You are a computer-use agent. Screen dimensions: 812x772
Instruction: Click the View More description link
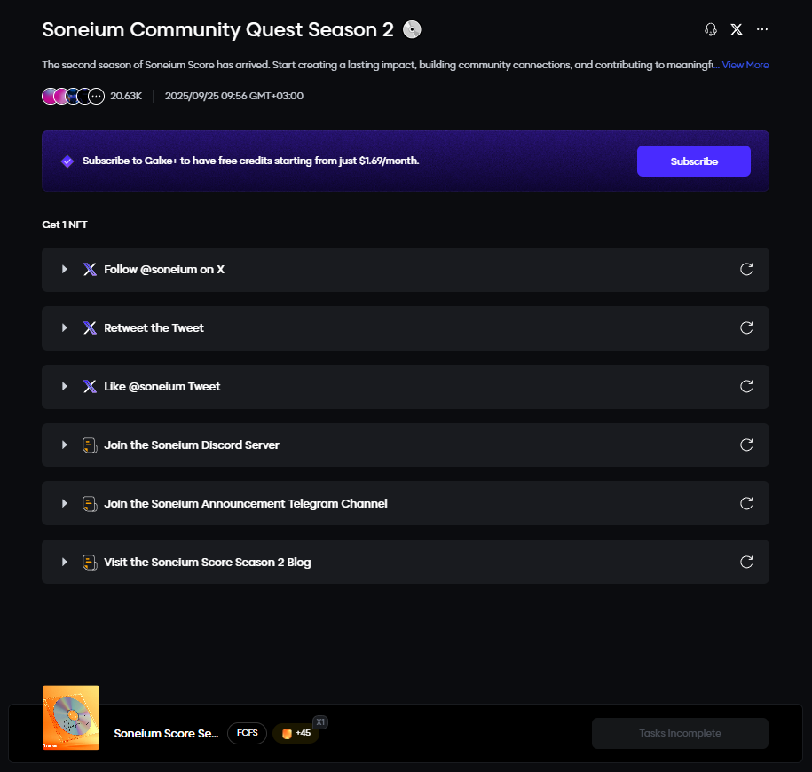click(x=745, y=65)
